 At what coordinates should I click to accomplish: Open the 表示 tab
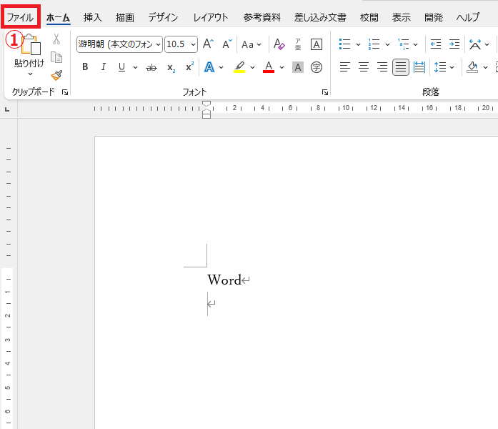[401, 17]
